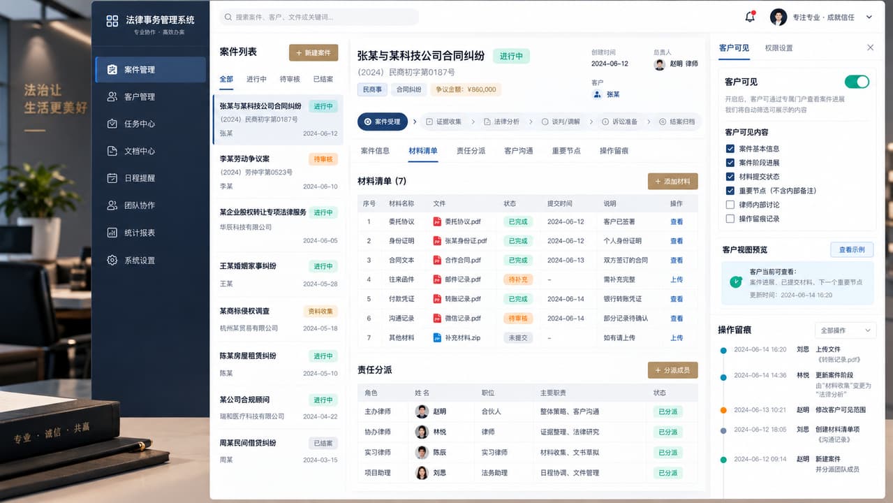This screenshot has width=893, height=503.
Task: Click the 统计报表 chart icon
Action: [112, 233]
